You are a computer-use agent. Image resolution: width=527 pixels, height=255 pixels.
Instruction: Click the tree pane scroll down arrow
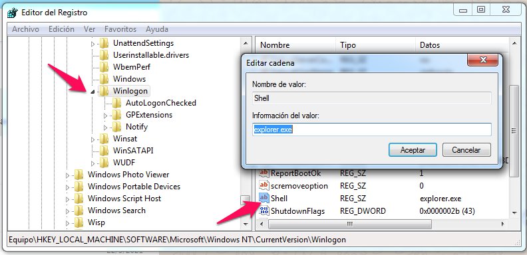[x=246, y=224]
